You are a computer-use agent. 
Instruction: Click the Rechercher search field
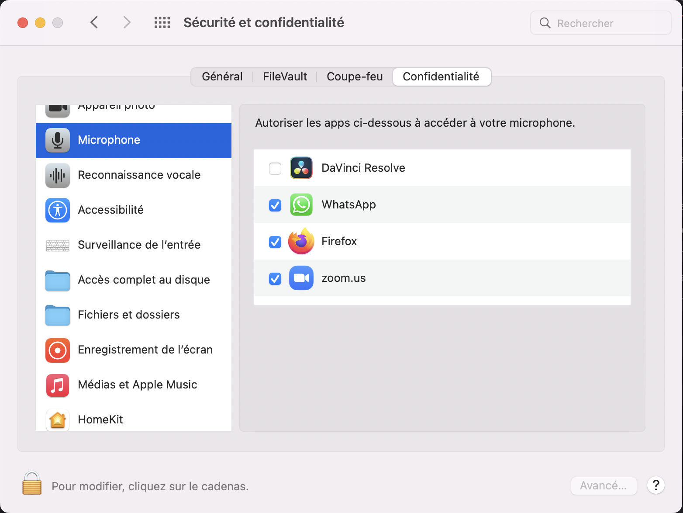coord(600,23)
